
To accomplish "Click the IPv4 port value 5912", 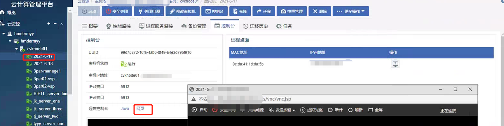I will (125, 87).
